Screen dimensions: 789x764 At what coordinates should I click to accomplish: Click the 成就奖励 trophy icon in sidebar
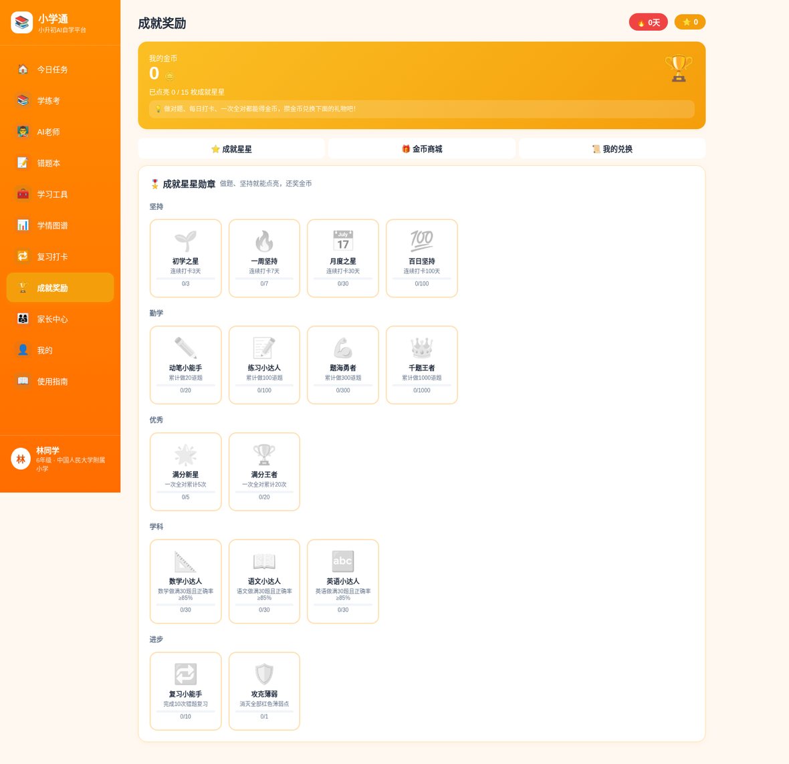coord(23,287)
